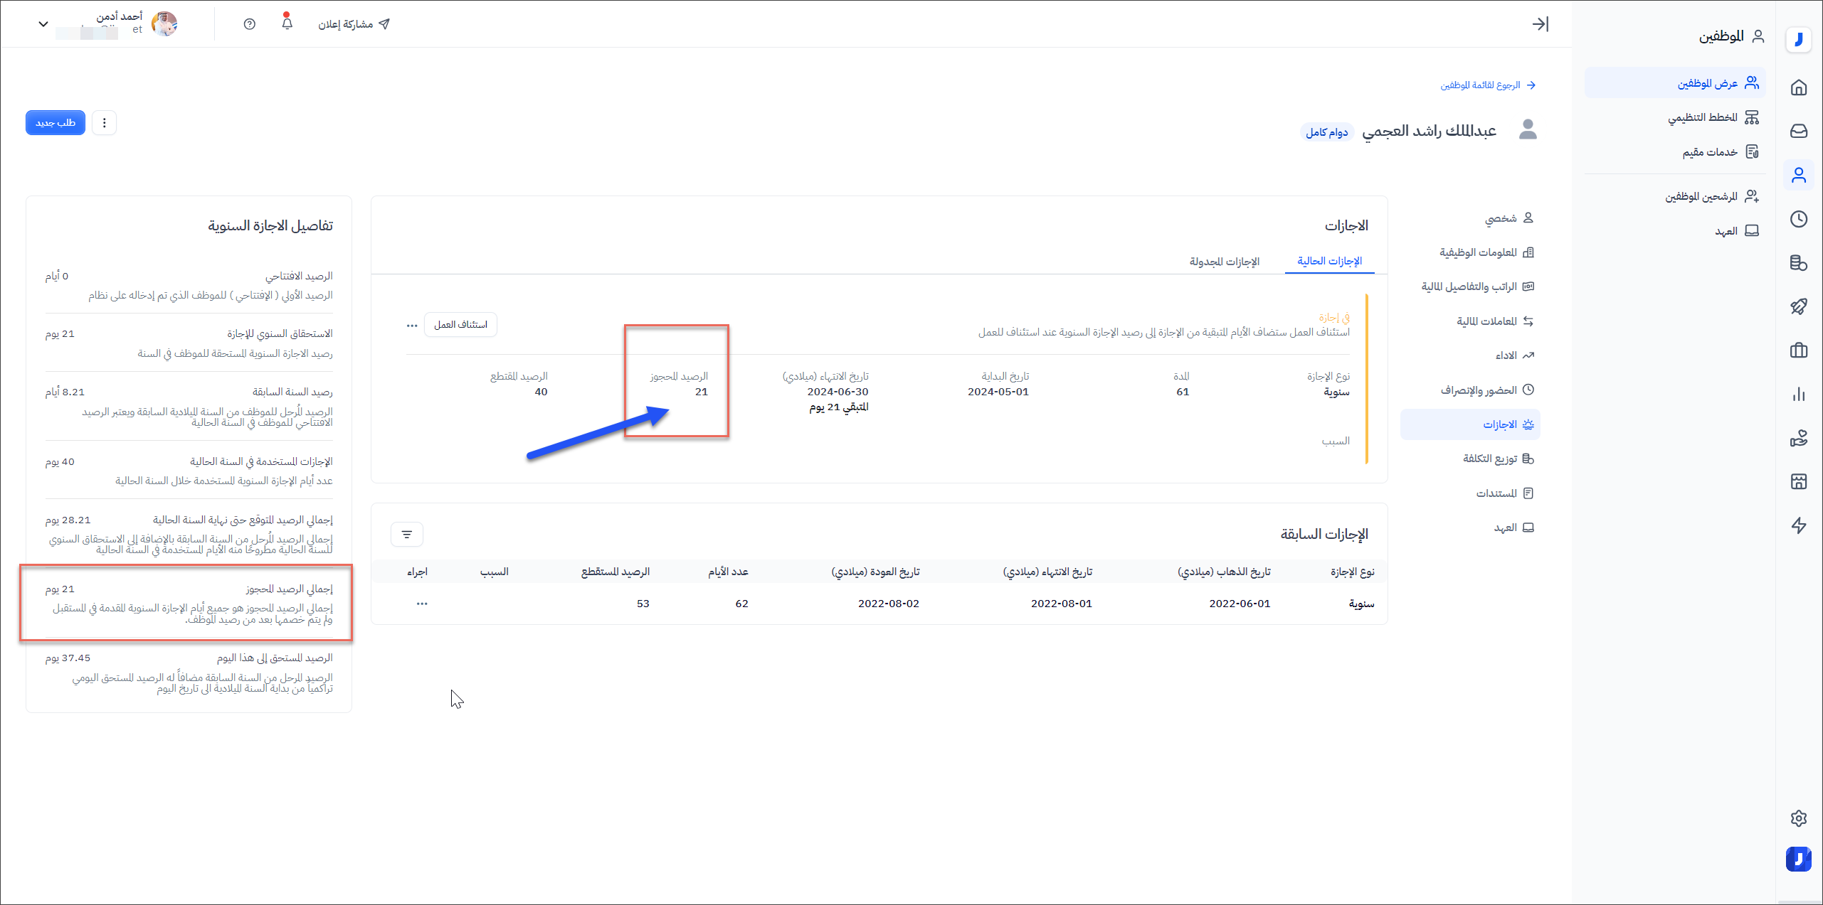Screen dimensions: 1823x905
Task: Open the settings gear icon
Action: tap(1798, 818)
